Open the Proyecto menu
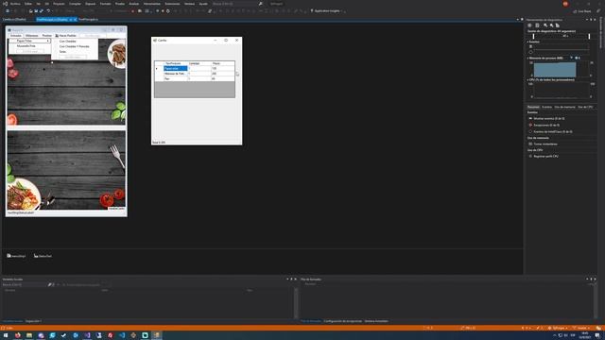Viewport: 605px width, 340px height. (x=59, y=4)
